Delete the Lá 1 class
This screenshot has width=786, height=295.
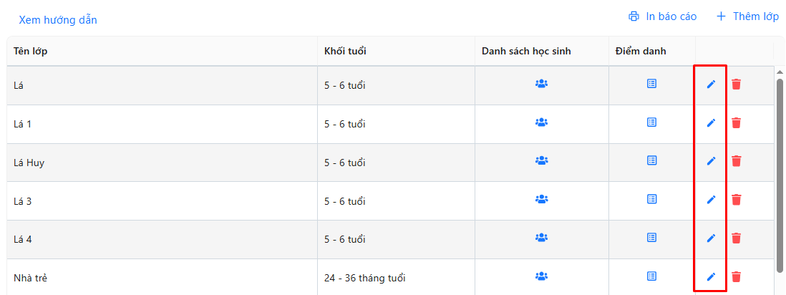[736, 122]
